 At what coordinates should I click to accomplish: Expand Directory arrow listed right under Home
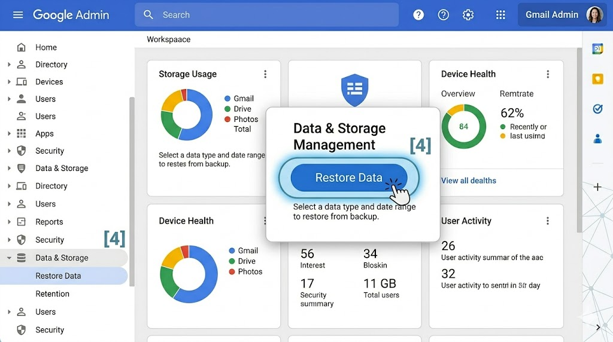pos(9,65)
